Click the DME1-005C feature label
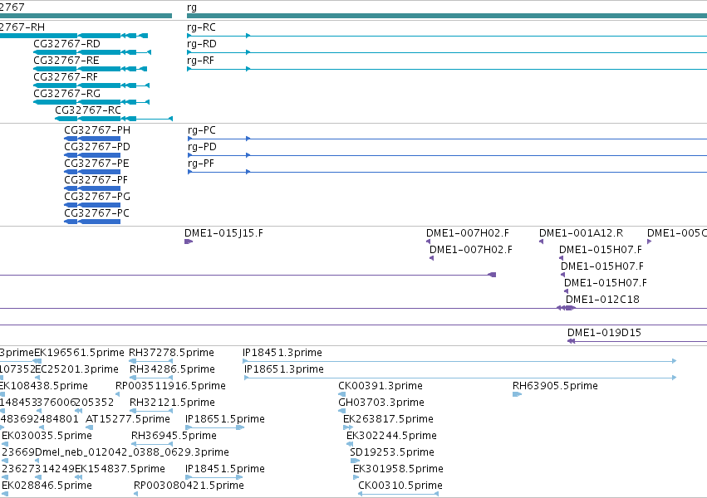The height and width of the screenshot is (498, 707). 677,233
